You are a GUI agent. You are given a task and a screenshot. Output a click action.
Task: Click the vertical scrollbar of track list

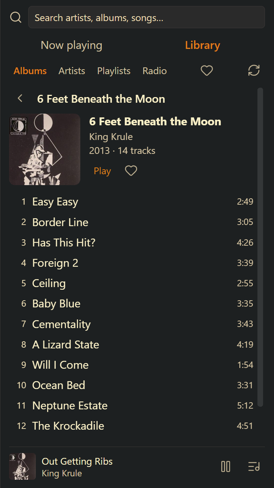260,247
